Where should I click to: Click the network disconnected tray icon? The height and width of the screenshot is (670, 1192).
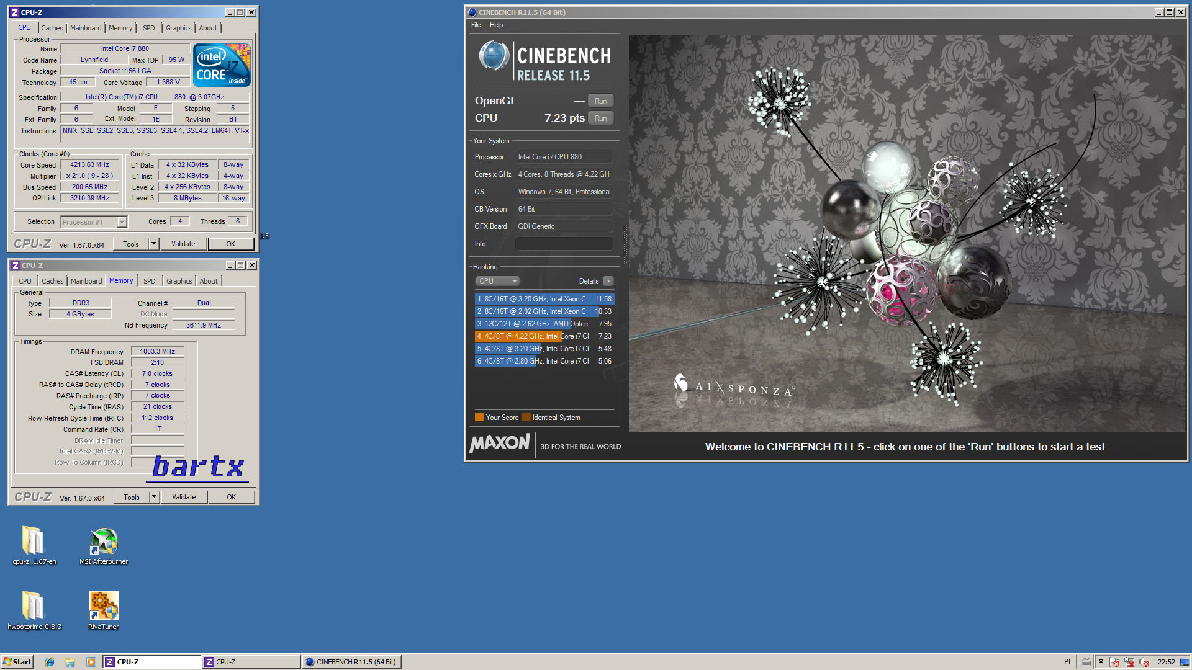1129,662
